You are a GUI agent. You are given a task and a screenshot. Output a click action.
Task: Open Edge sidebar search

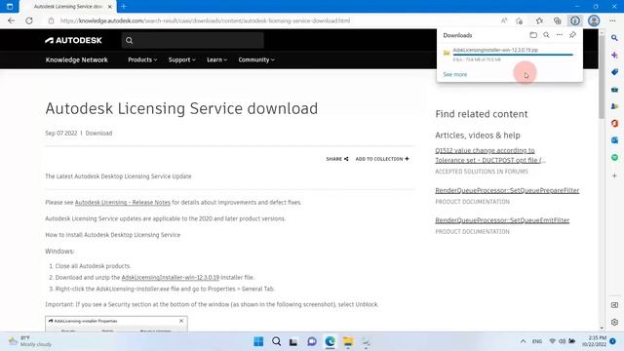(614, 38)
